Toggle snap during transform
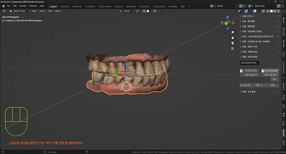 pos(144,11)
